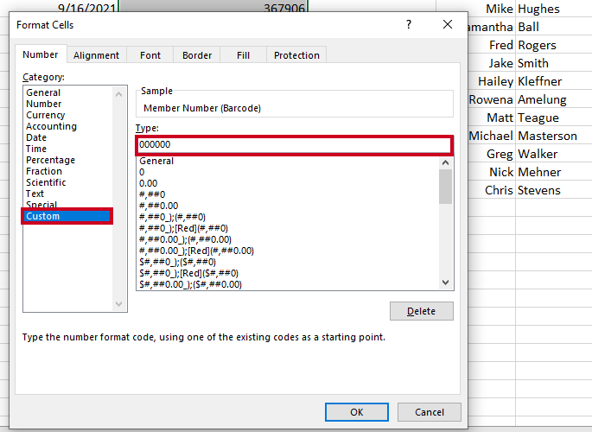
Task: Select the 0 format code
Action: (142, 172)
